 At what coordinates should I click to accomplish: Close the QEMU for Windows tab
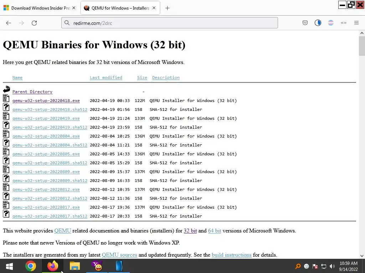tap(154, 8)
